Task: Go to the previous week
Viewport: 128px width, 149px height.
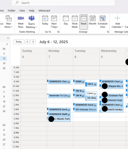Action: click(27, 42)
